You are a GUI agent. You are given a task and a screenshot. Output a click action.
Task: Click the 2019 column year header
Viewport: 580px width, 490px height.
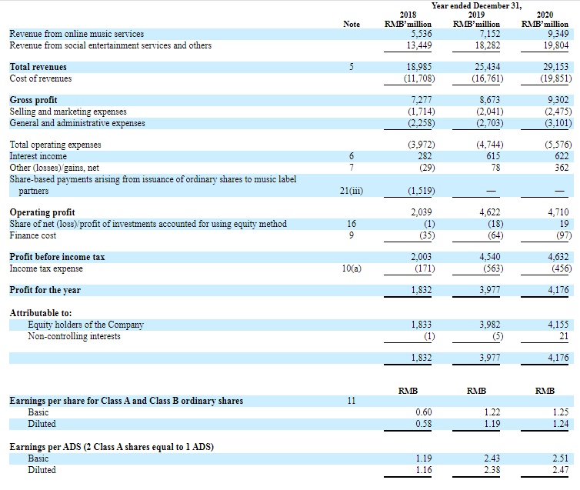pos(476,15)
